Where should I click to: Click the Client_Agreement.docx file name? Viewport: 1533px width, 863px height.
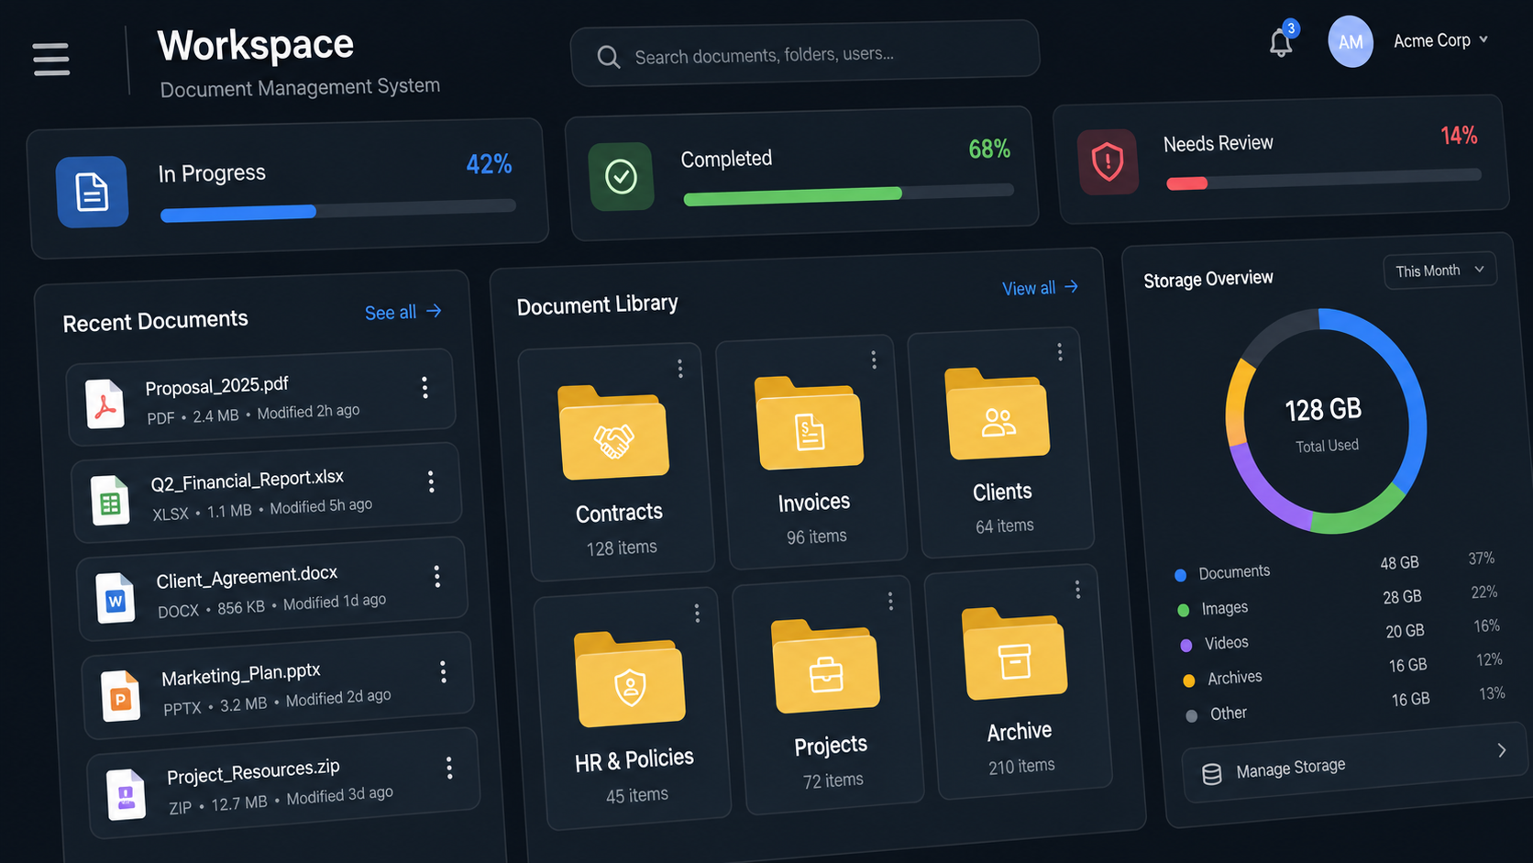247,577
